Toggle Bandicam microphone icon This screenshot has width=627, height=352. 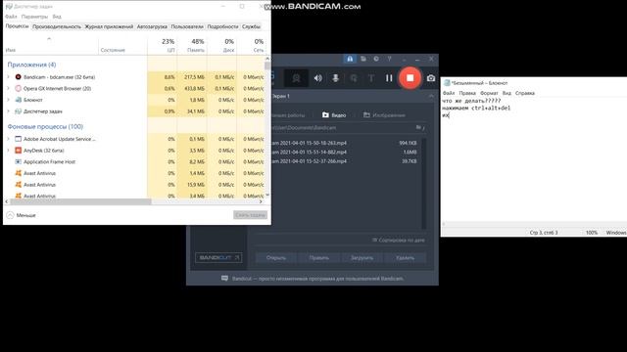click(x=335, y=78)
